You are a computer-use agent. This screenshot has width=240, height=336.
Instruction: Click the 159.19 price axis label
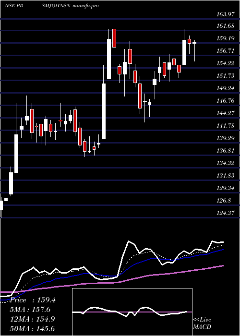click(225, 38)
